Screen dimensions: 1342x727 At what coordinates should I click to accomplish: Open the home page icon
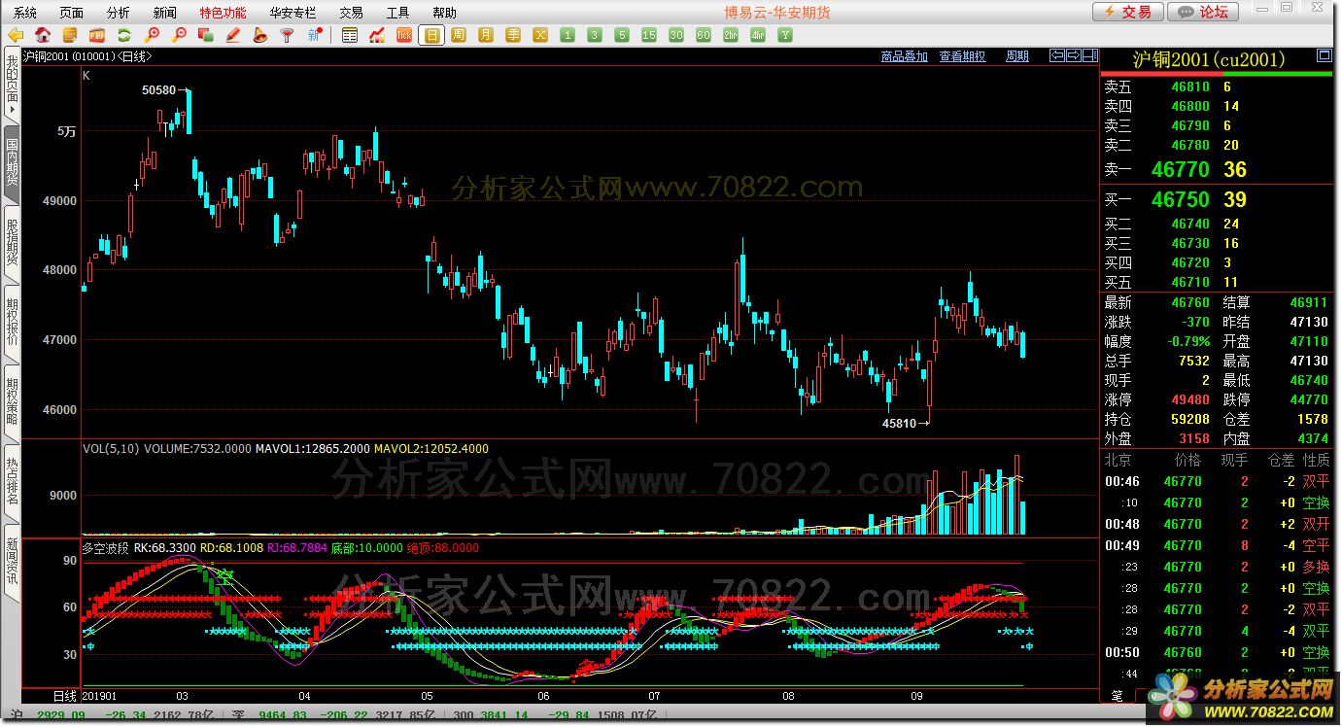(x=43, y=35)
